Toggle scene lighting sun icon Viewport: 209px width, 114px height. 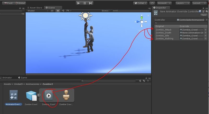click(58, 11)
